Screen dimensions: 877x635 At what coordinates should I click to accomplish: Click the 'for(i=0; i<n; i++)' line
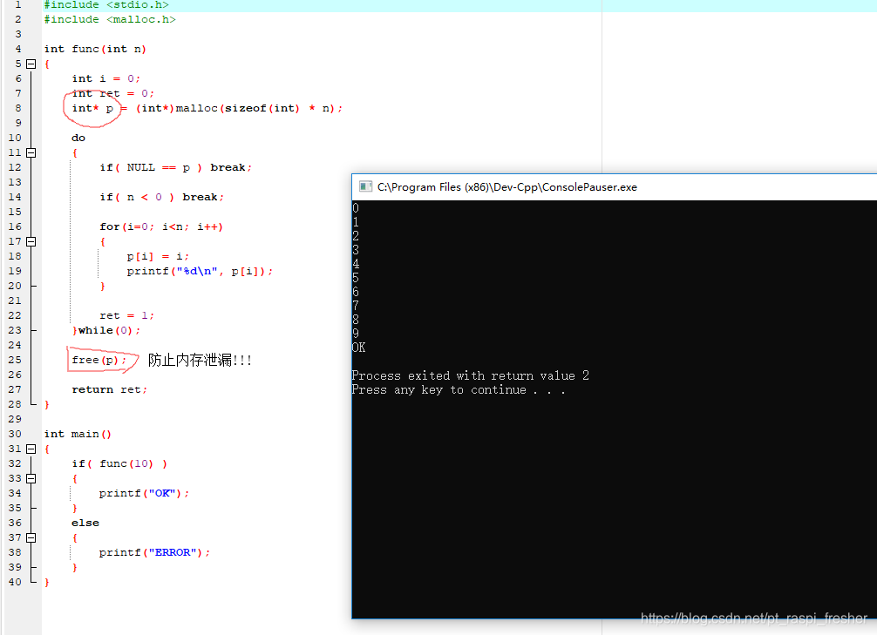(x=161, y=227)
